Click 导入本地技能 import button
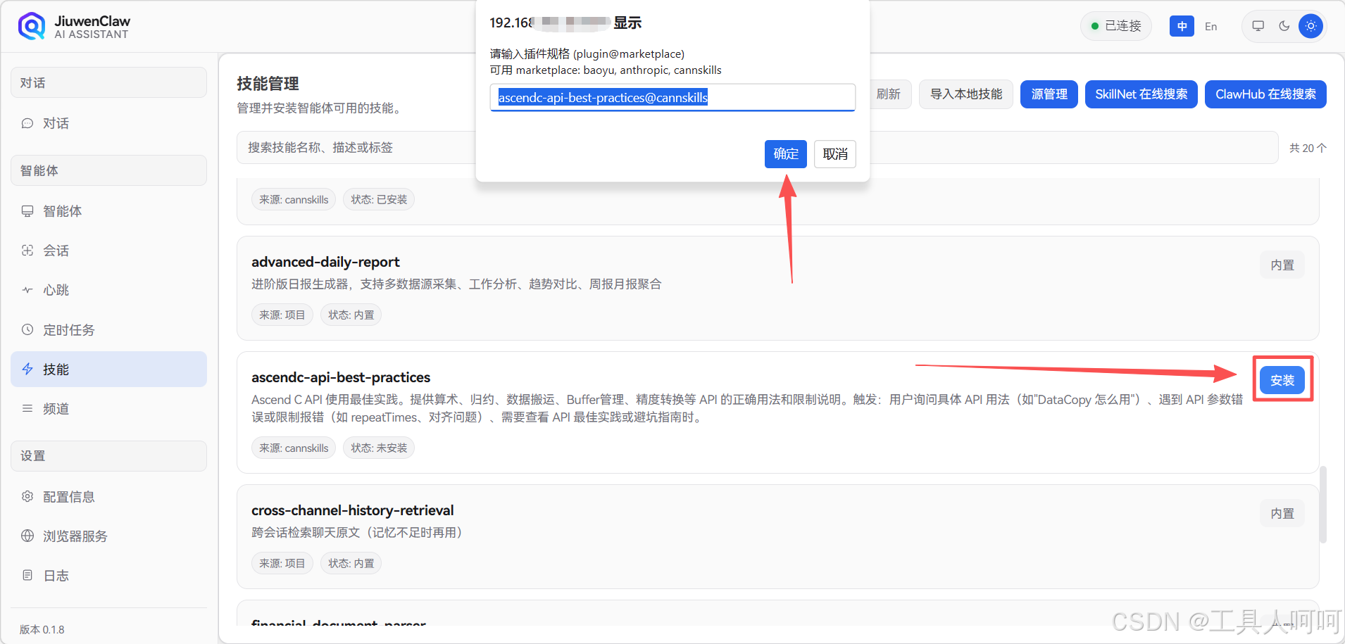The image size is (1345, 644). (966, 94)
